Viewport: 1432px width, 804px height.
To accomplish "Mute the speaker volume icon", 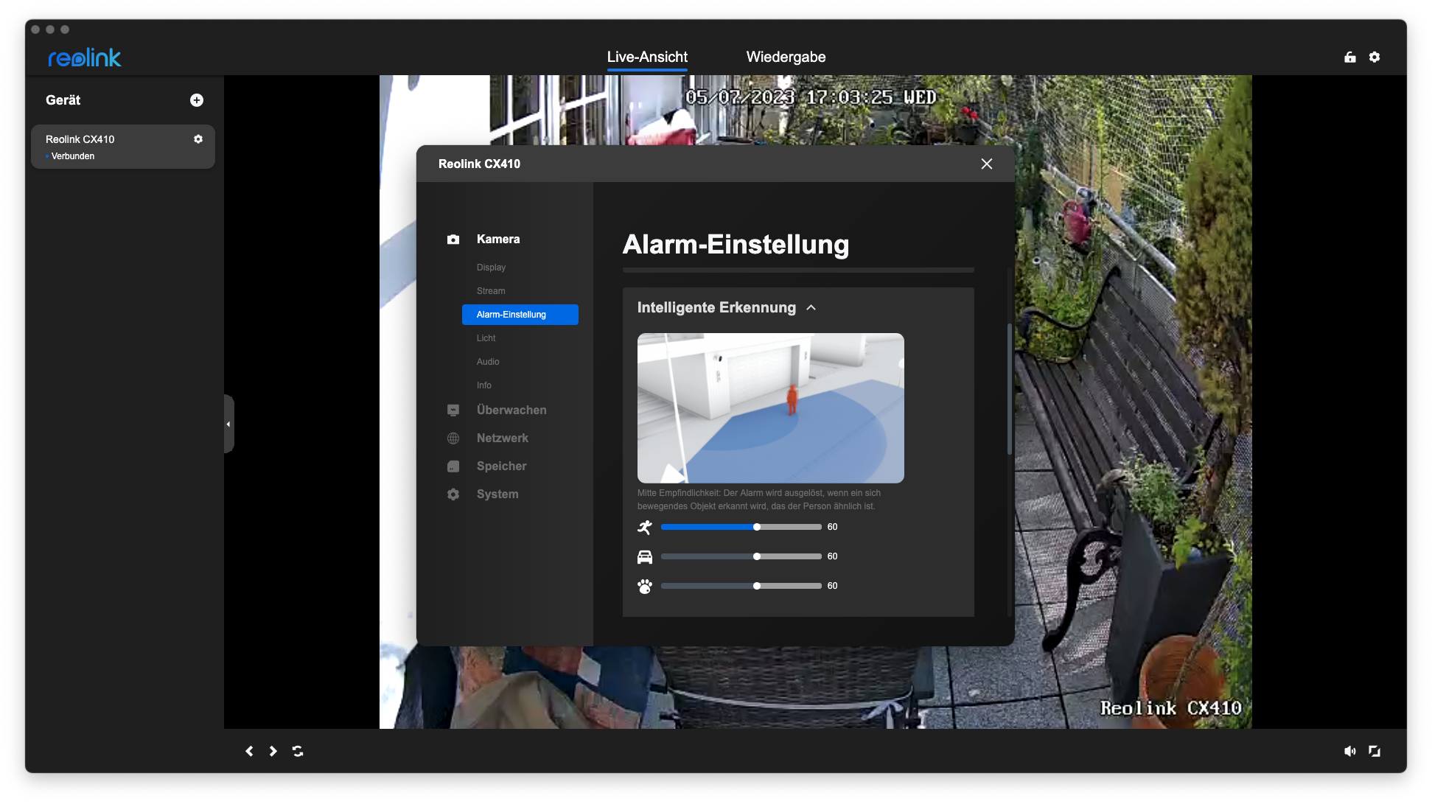I will (1349, 751).
